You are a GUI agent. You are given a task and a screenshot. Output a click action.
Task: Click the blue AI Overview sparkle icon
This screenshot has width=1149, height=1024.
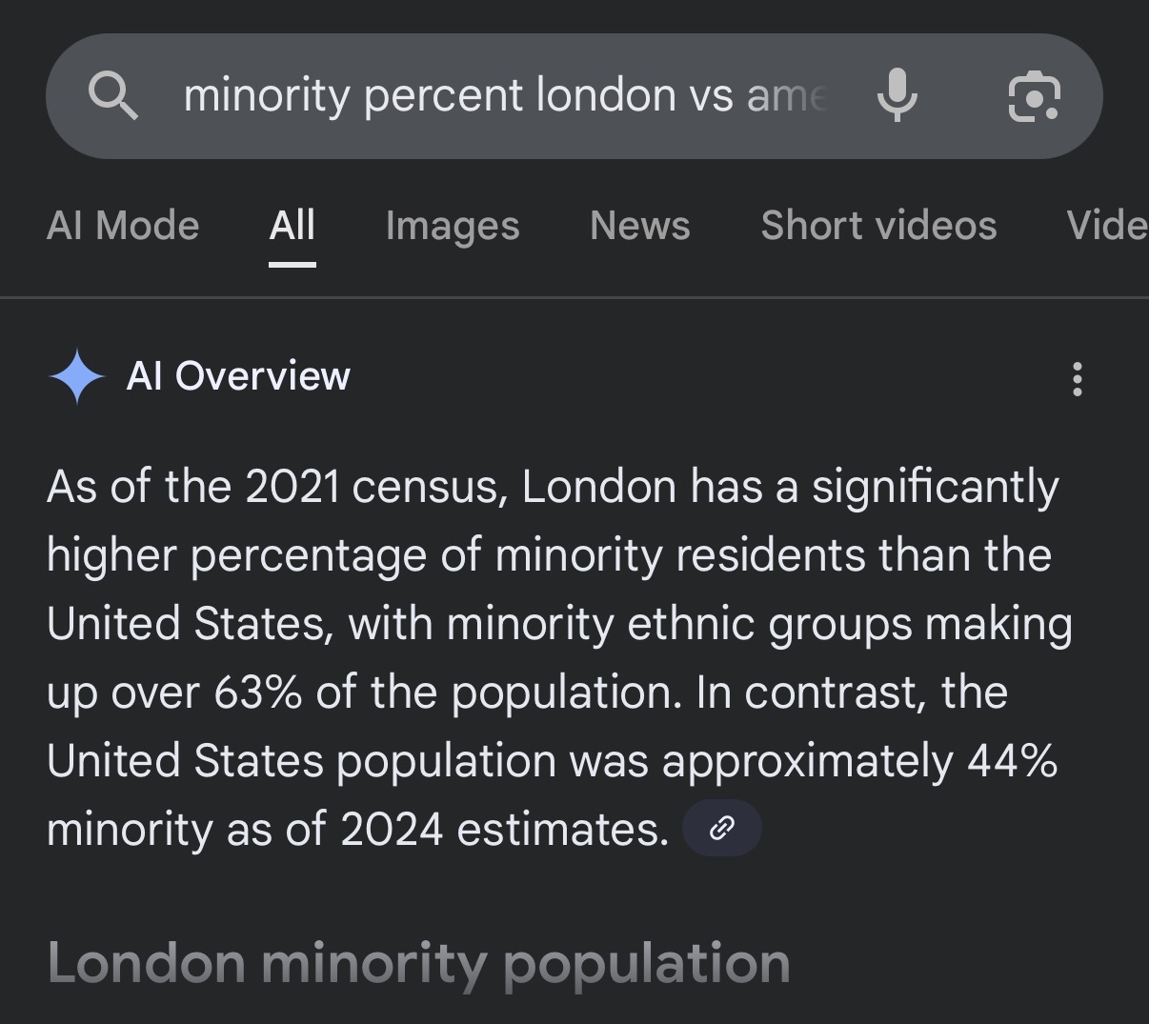pos(76,377)
